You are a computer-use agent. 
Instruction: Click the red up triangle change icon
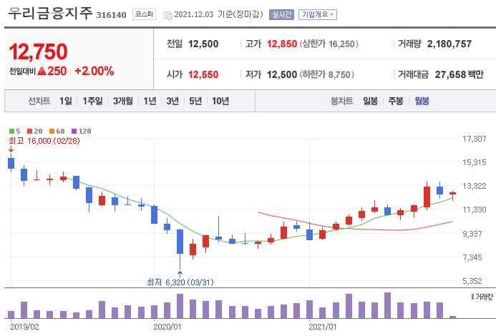42,71
